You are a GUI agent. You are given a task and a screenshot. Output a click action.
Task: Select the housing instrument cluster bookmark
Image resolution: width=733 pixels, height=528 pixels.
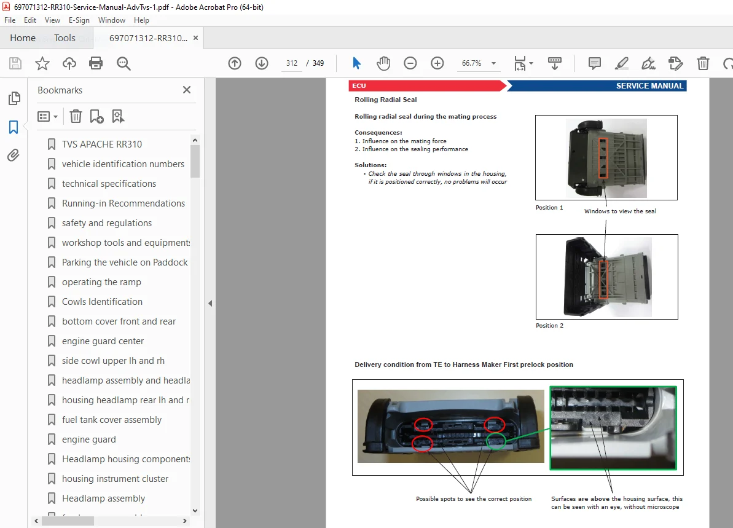(x=115, y=478)
